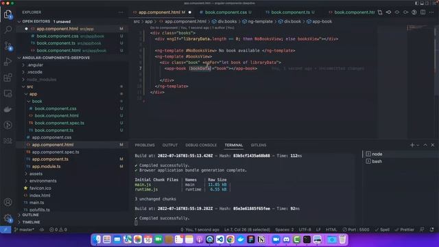Expand the environments folder
Viewport: 439px width, 247px height.
pyautogui.click(x=43, y=181)
